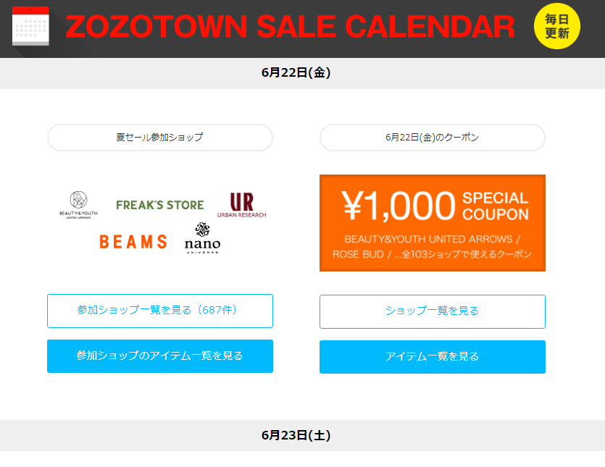The height and width of the screenshot is (467, 605).
Task: Click the Urban Research UR logo
Action: coord(241,205)
